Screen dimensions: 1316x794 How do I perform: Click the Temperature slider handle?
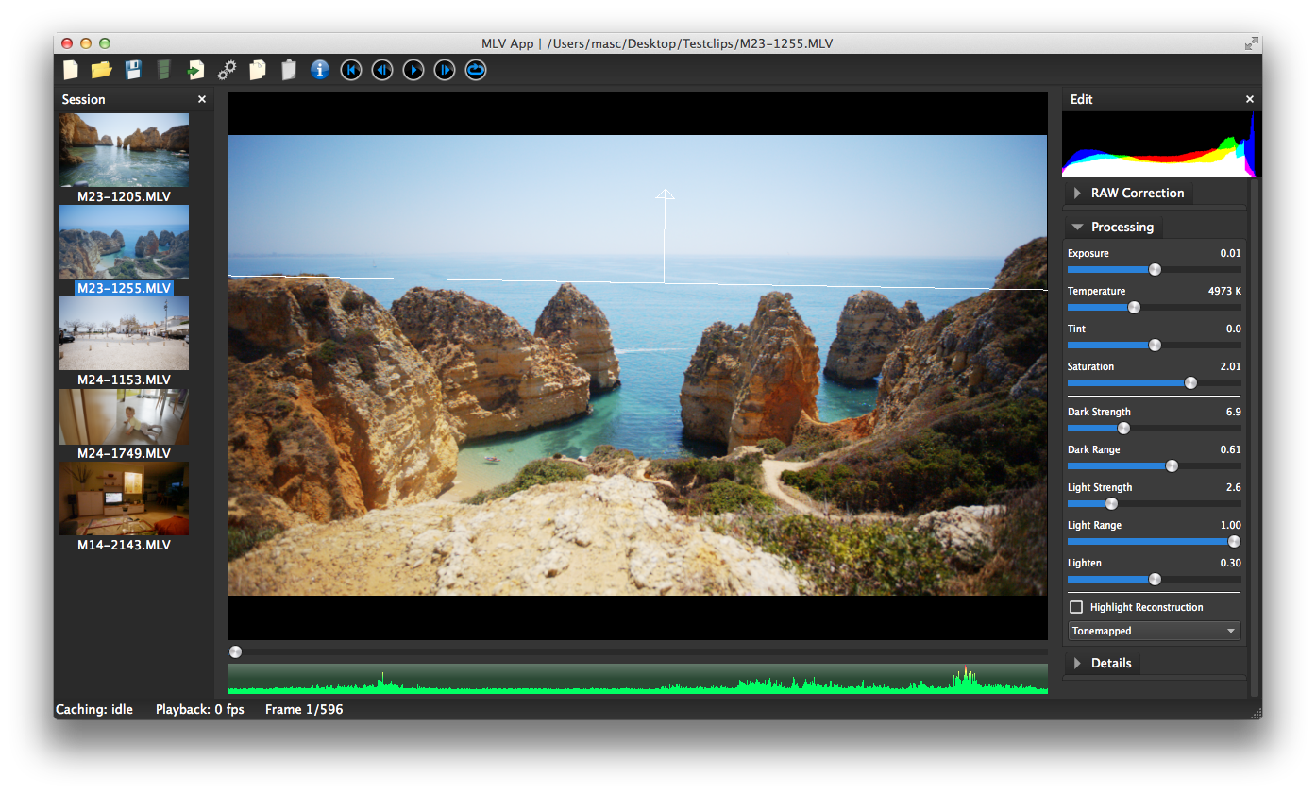[x=1135, y=308]
